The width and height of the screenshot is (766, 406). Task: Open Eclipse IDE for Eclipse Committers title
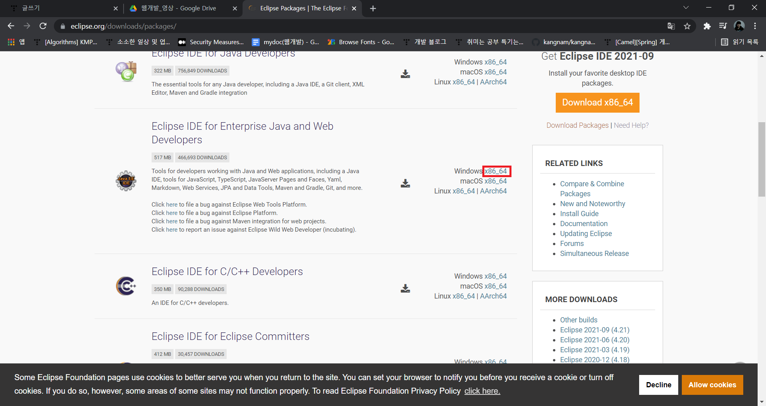(x=230, y=336)
